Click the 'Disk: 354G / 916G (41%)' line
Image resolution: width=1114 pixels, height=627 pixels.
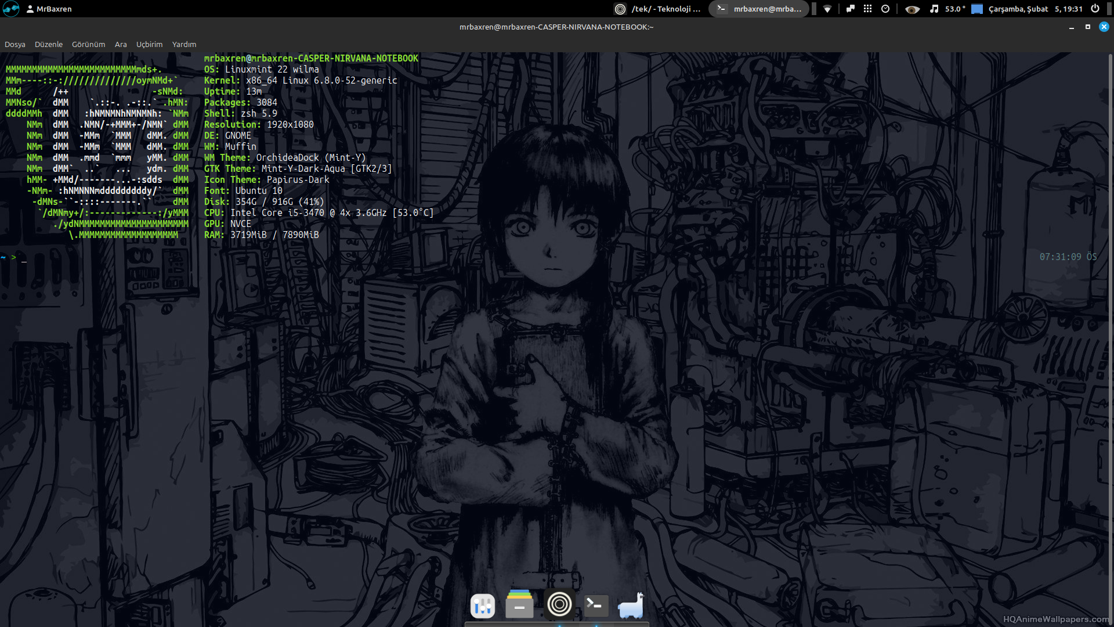(x=264, y=201)
